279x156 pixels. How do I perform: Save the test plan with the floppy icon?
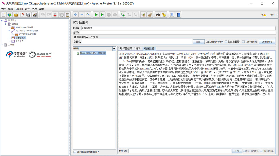[x=28, y=15]
